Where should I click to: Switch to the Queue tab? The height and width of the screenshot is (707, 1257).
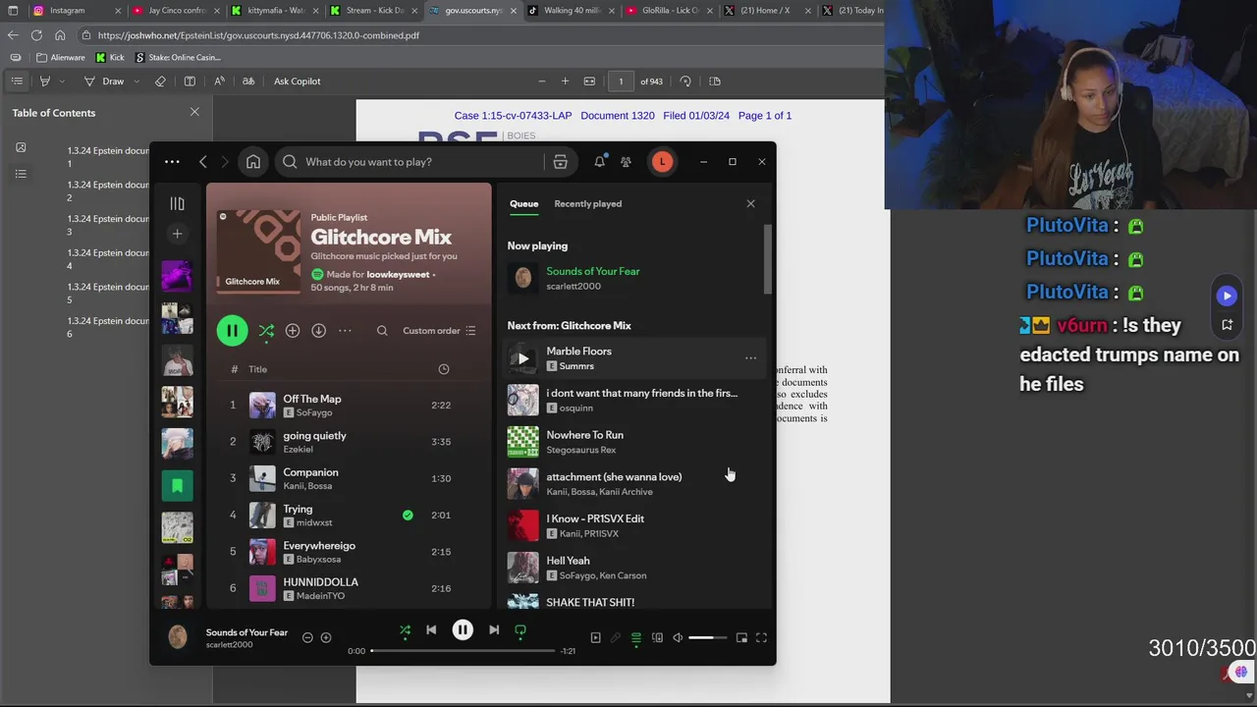tap(523, 204)
